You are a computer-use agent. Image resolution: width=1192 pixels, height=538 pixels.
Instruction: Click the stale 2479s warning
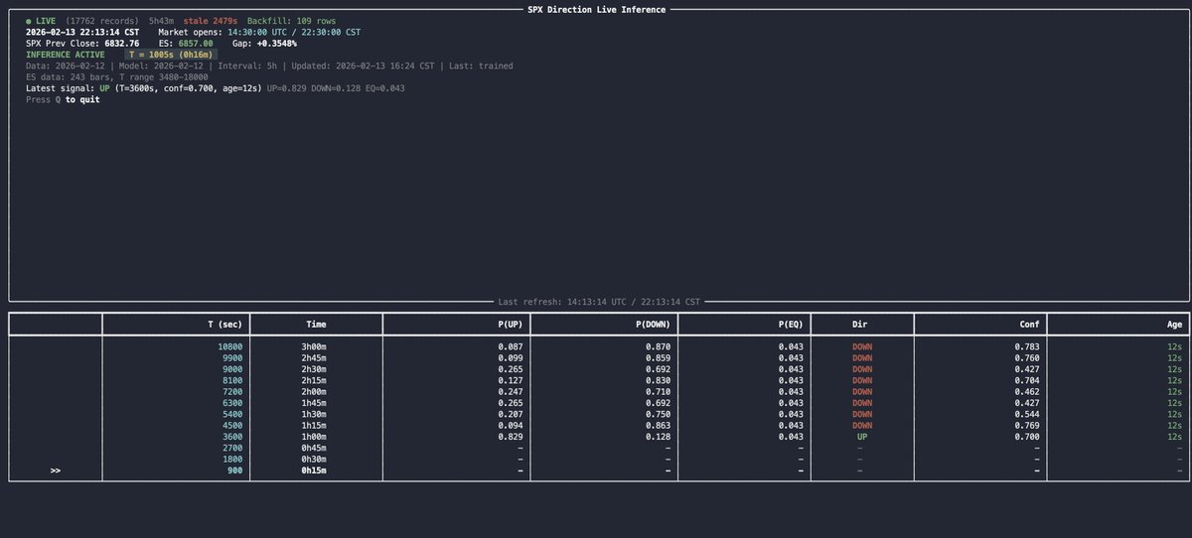[x=211, y=20]
